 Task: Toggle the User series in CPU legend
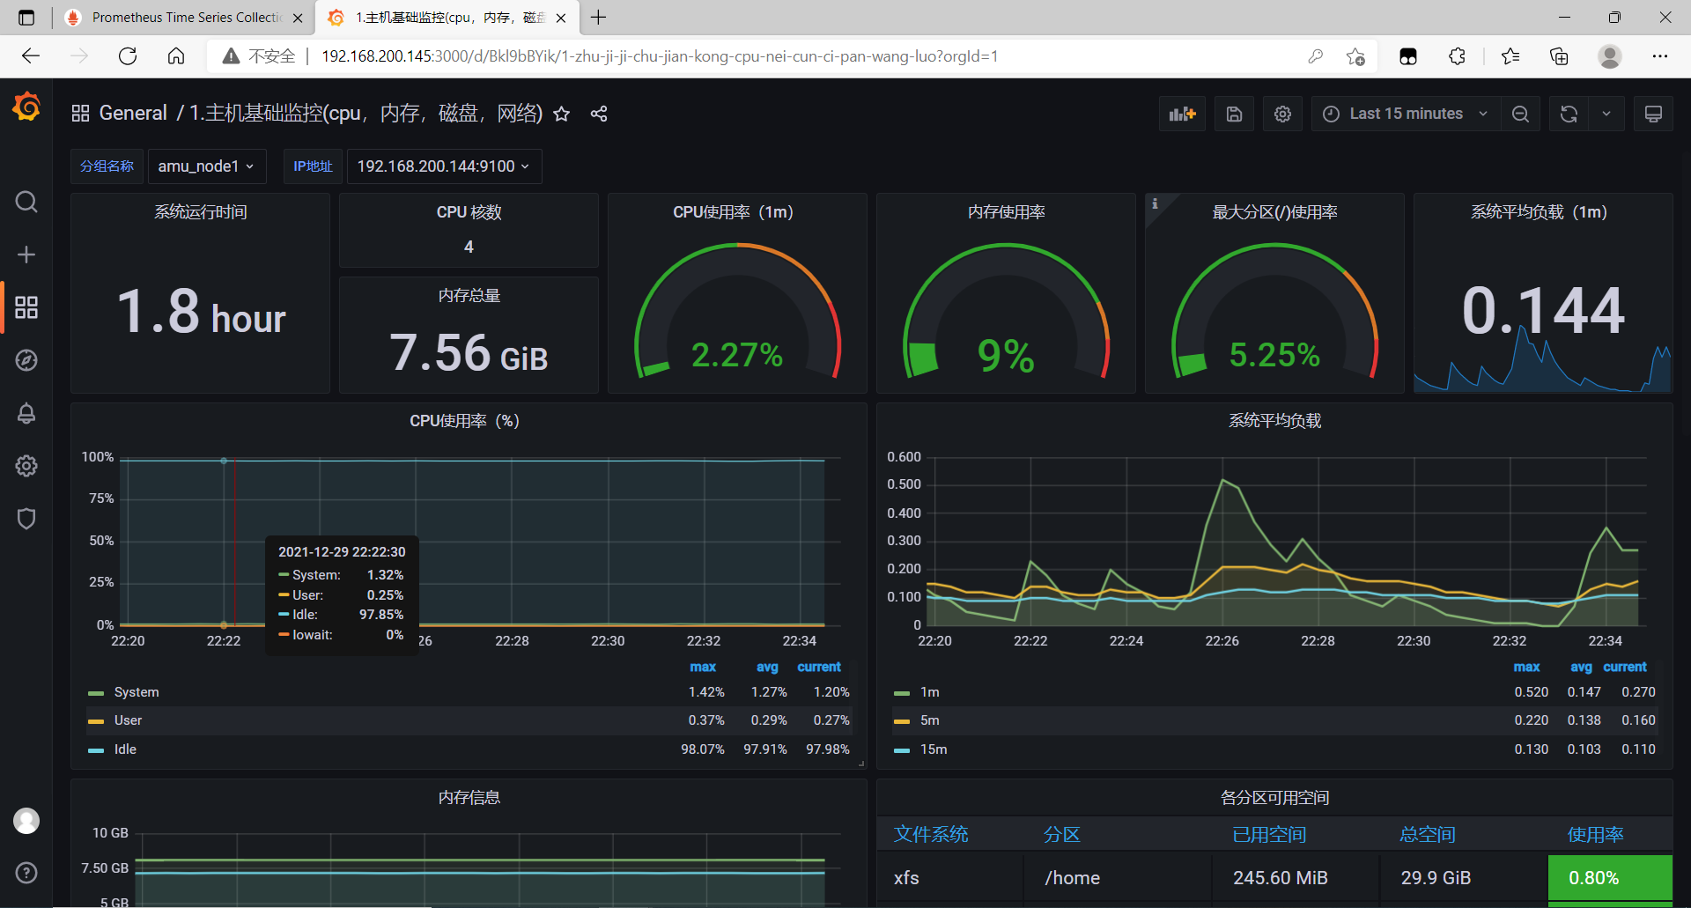click(128, 720)
